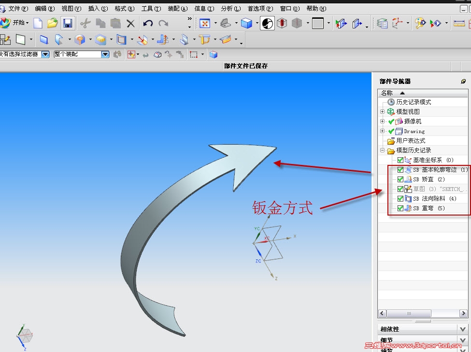Open a file with the folder icon
Viewport: 471px width, 352px height.
coord(52,23)
